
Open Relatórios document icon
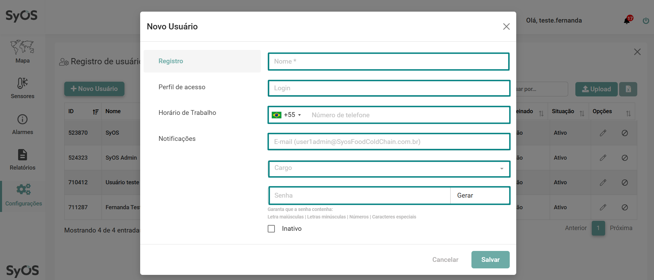22,155
